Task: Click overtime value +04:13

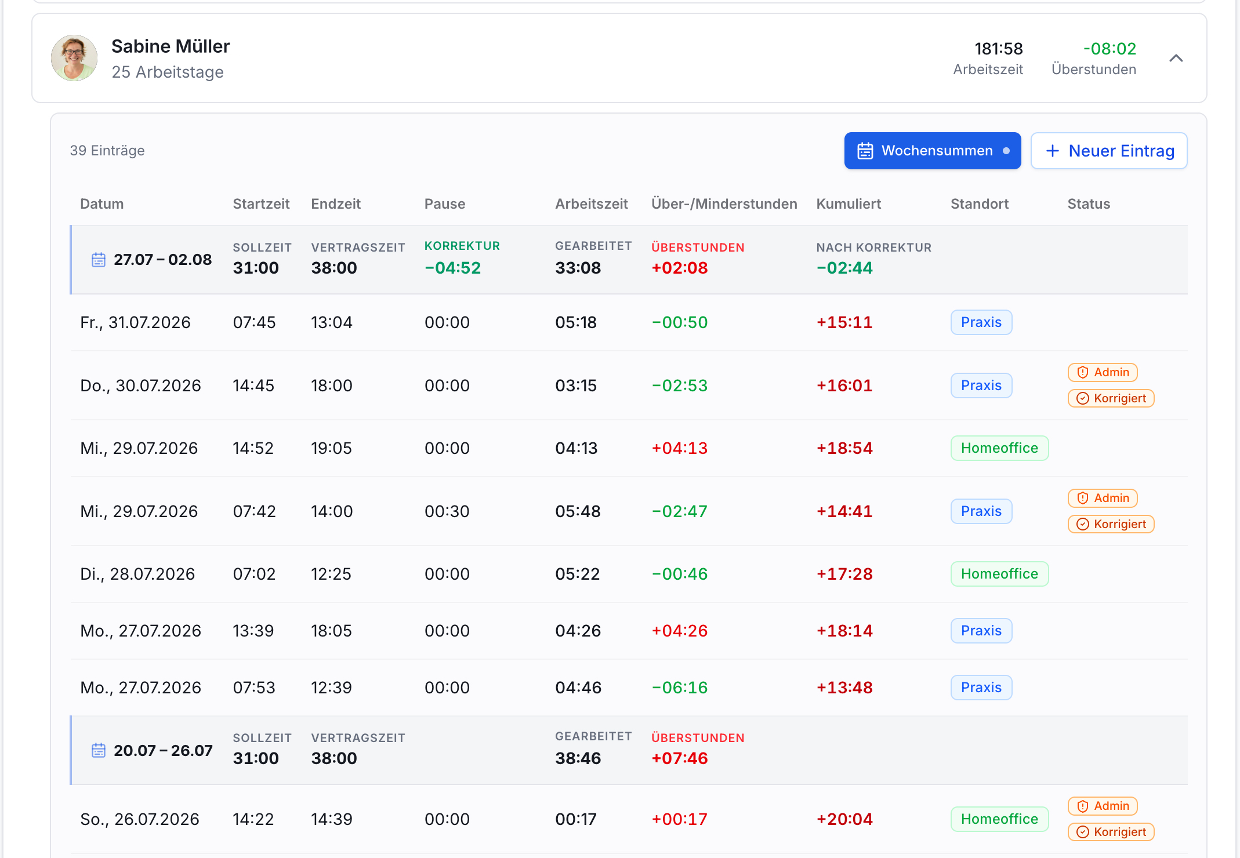Action: (x=679, y=448)
